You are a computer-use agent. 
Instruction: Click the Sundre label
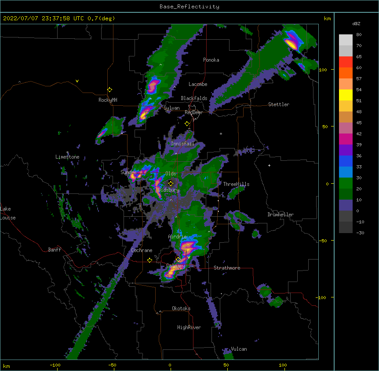point(128,172)
